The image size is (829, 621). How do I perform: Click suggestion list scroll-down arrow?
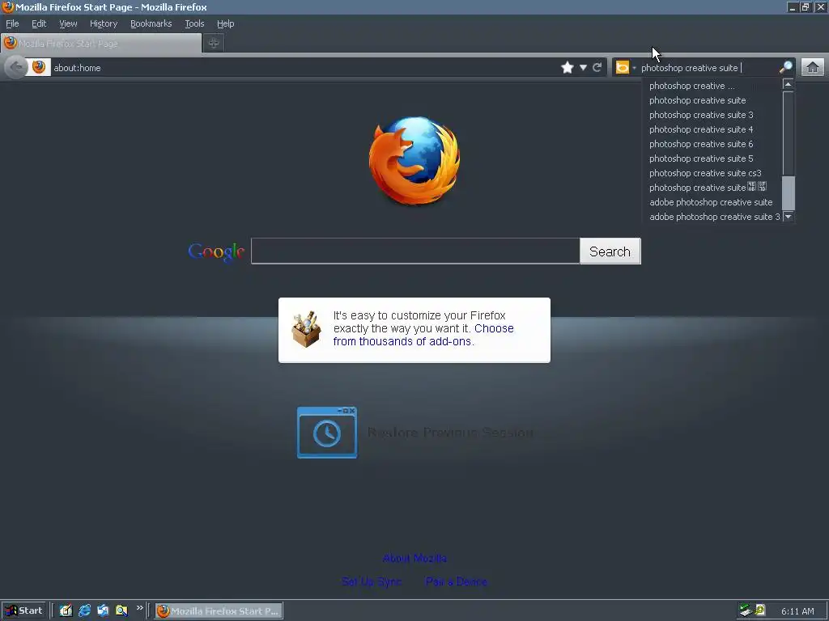coord(788,217)
